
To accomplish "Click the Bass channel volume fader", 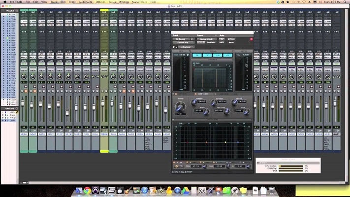I will (112, 103).
